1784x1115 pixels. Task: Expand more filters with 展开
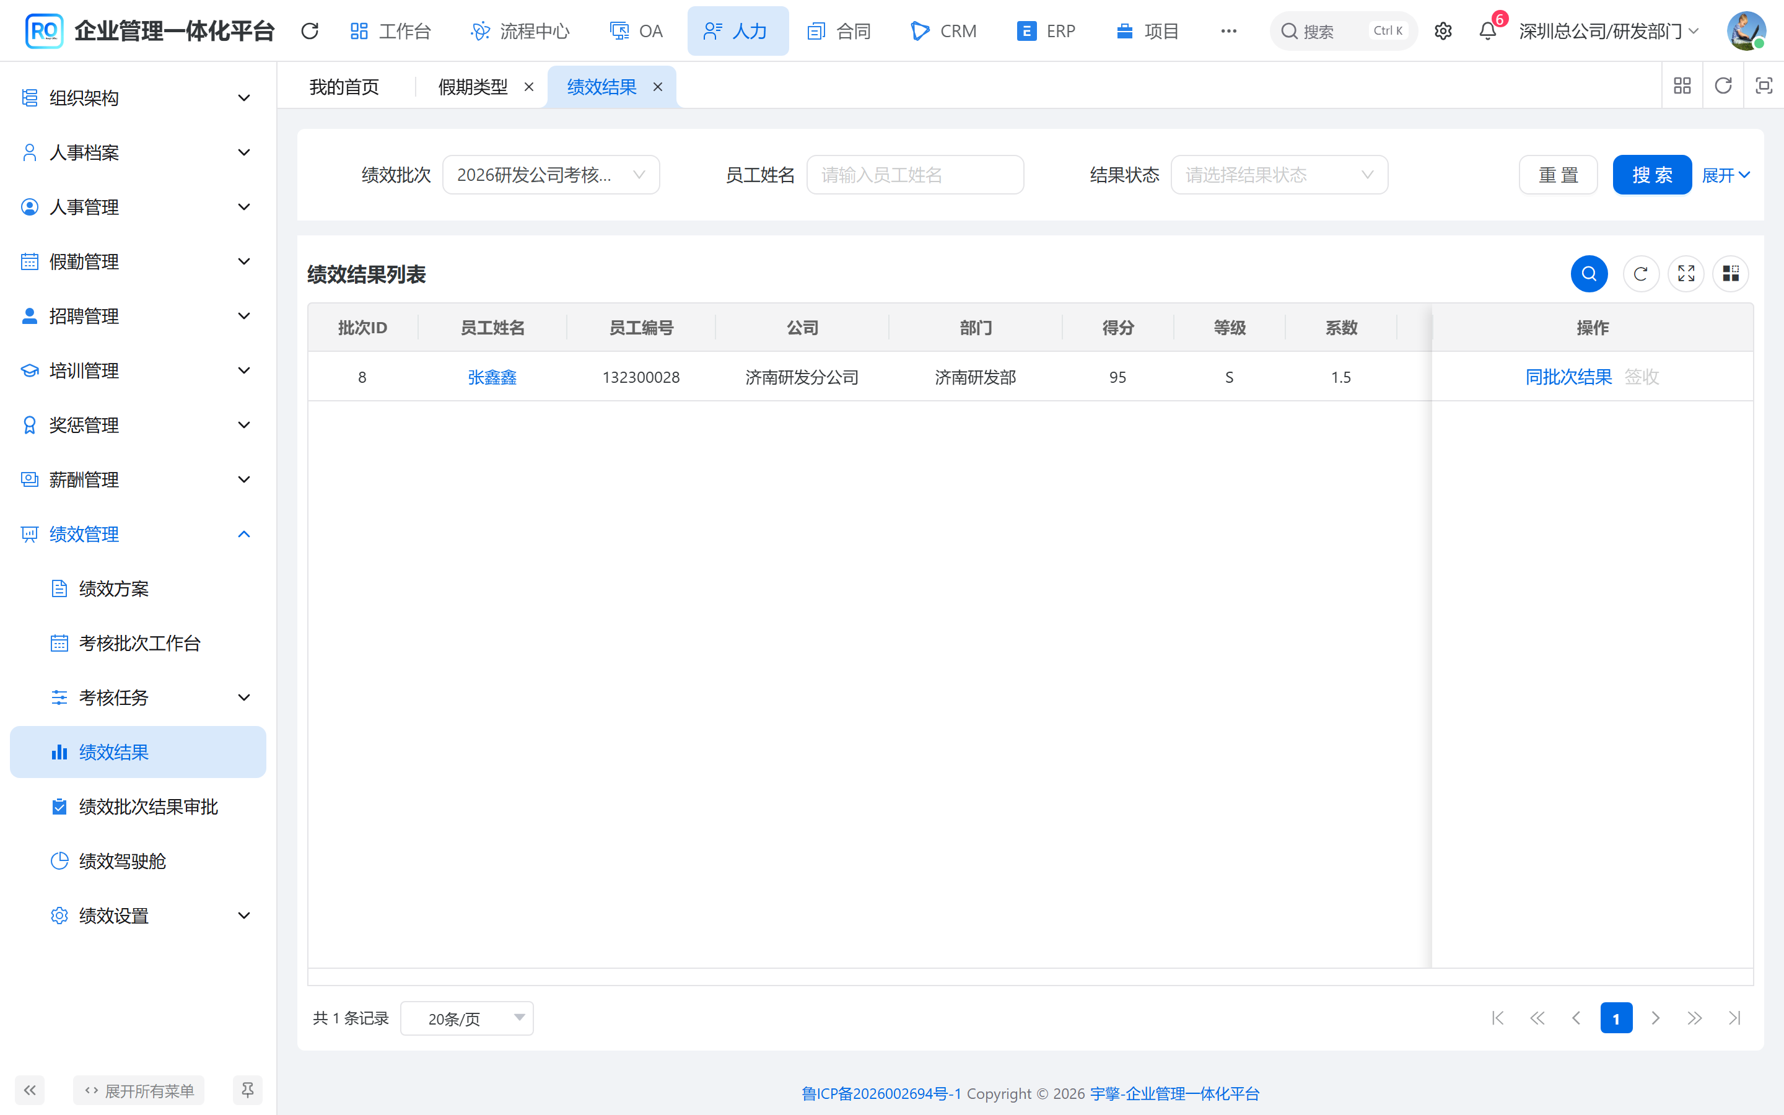click(x=1725, y=175)
